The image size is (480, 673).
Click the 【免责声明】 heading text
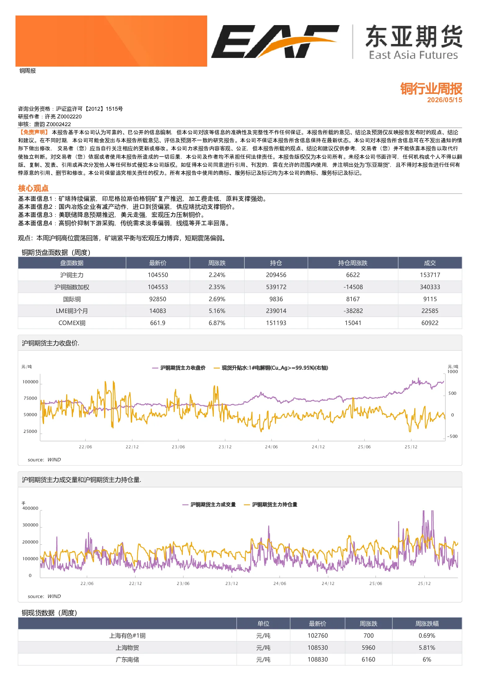click(x=34, y=132)
